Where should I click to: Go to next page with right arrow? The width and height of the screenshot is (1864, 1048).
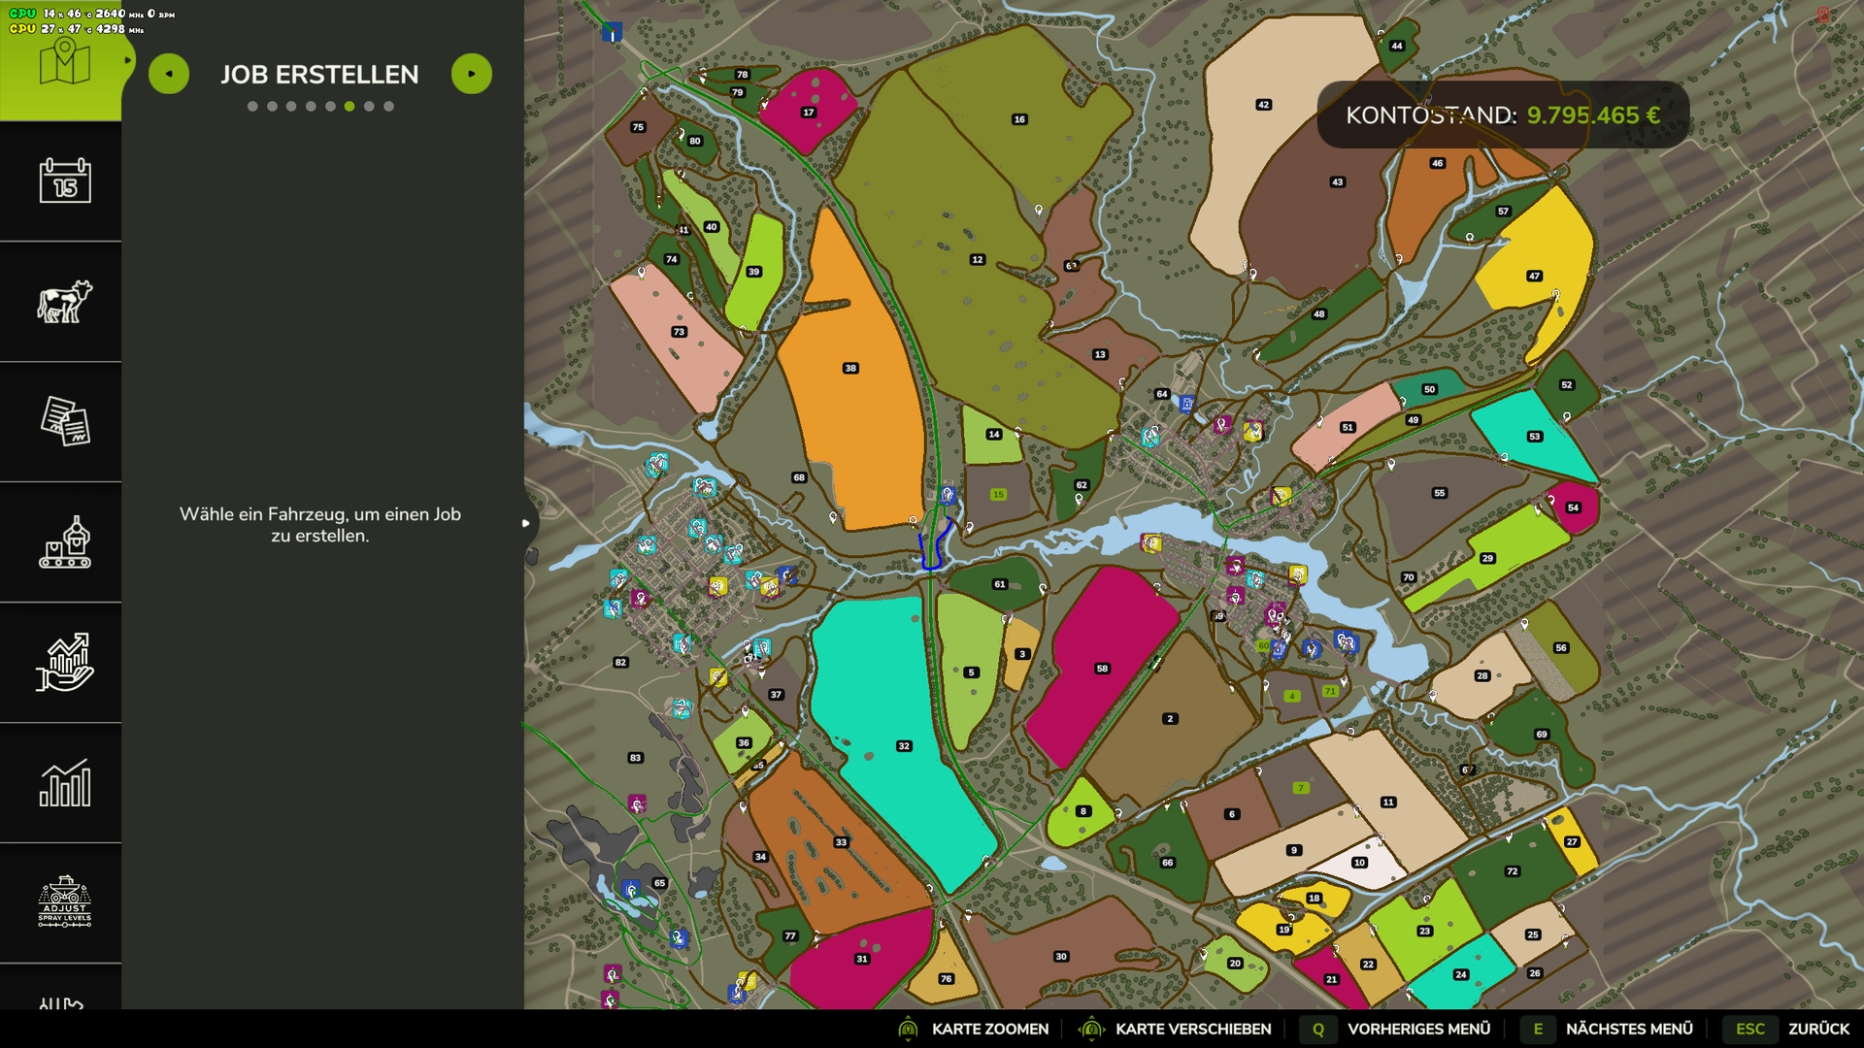click(472, 74)
